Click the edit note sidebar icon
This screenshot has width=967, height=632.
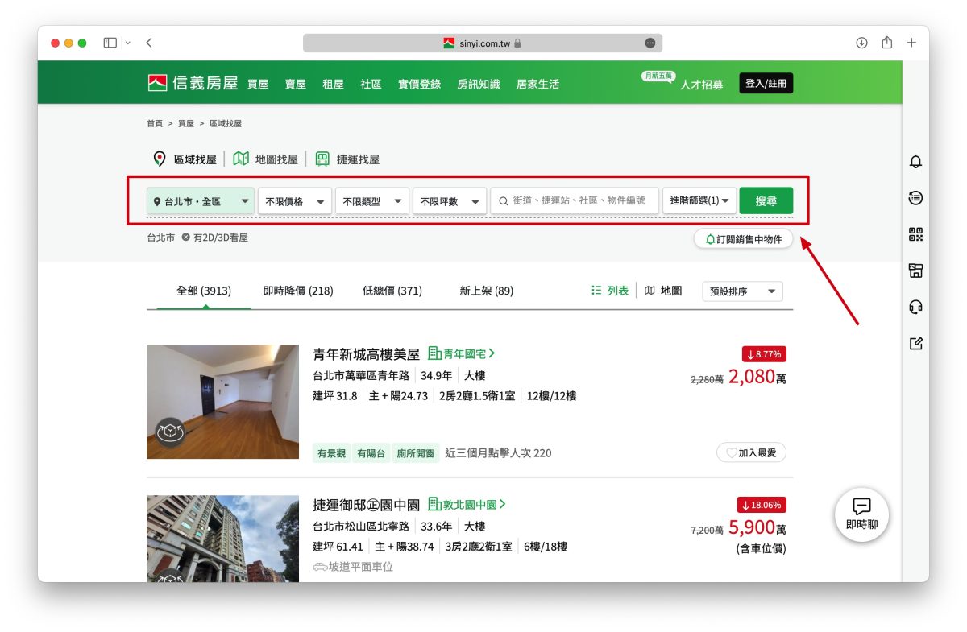point(915,344)
